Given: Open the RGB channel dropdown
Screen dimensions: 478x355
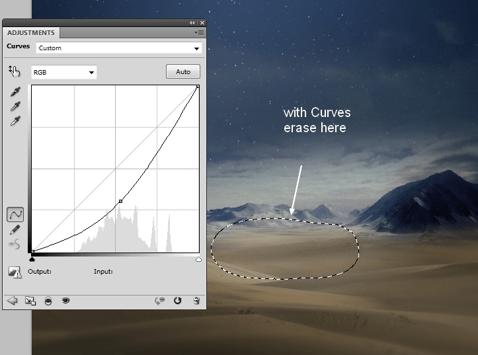Looking at the screenshot, I should (63, 72).
